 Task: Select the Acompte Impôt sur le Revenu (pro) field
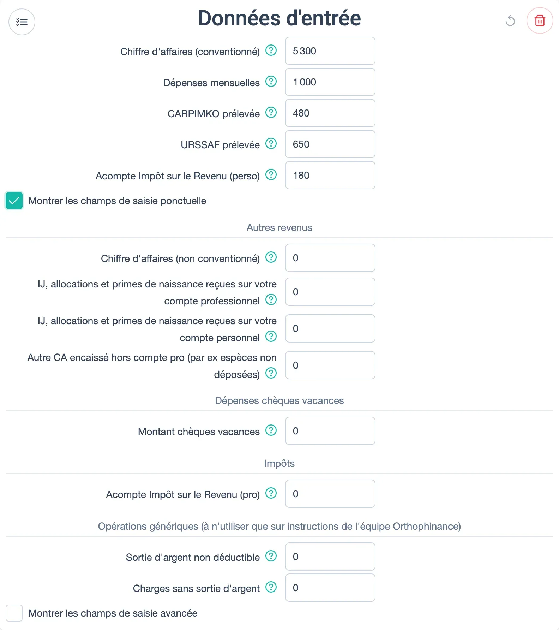point(330,494)
